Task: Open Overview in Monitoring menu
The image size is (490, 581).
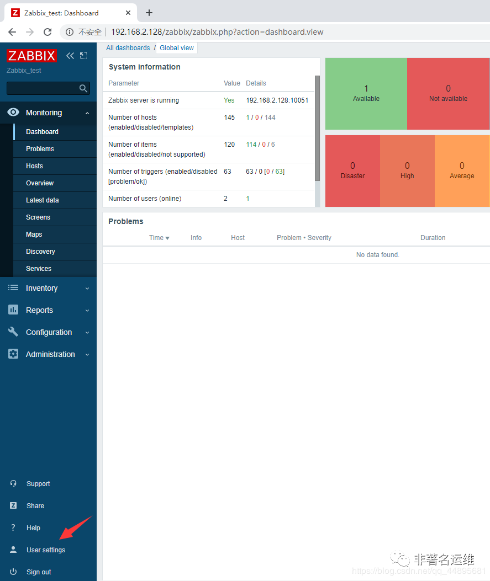Action: 55,183
